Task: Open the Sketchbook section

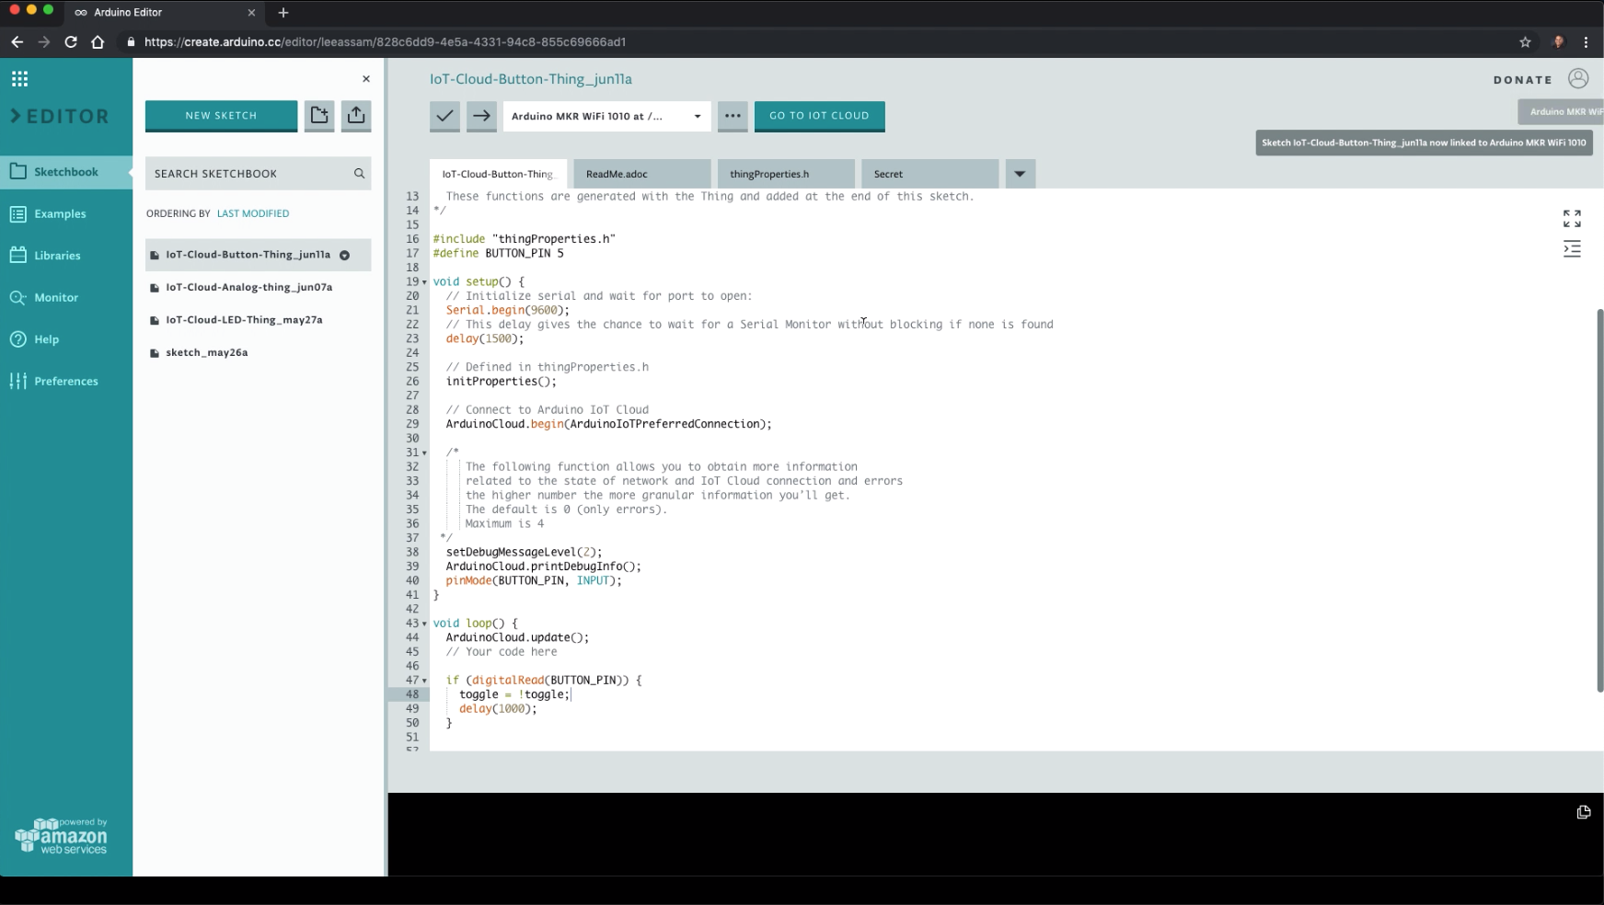Action: 66,172
